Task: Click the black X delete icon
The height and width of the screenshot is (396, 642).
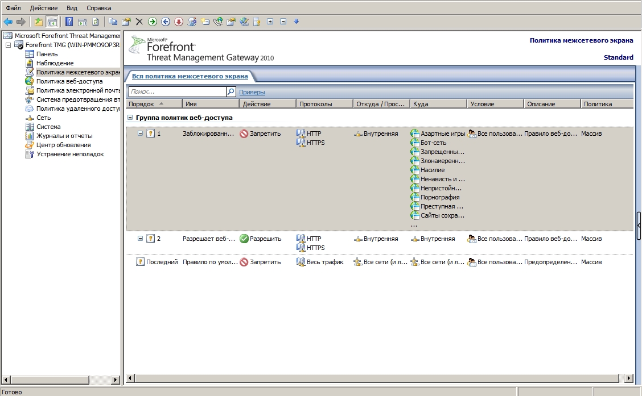Action: click(139, 22)
